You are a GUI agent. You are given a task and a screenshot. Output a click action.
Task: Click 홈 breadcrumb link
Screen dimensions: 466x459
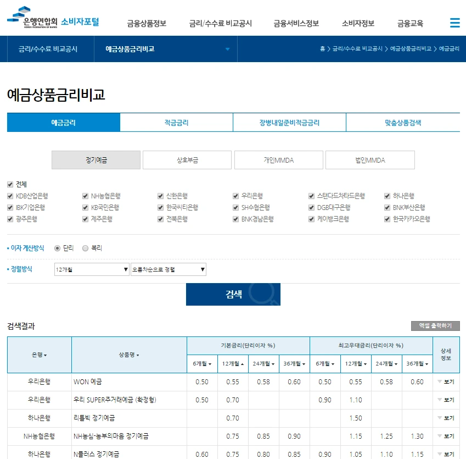coord(322,49)
